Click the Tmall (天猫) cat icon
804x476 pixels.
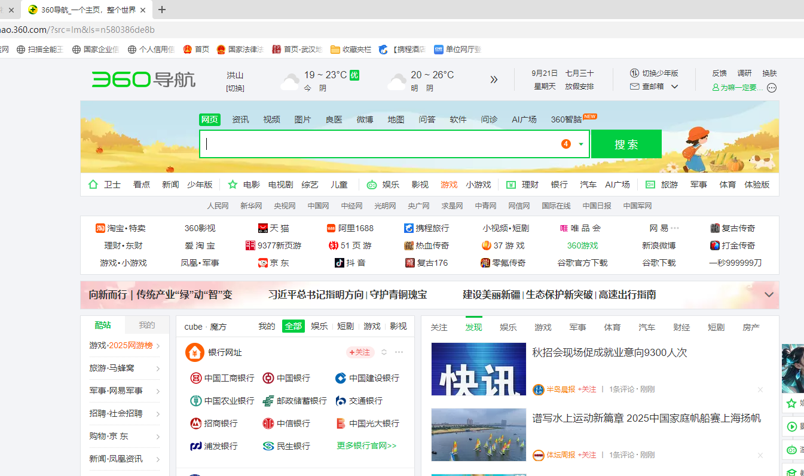[x=263, y=228]
